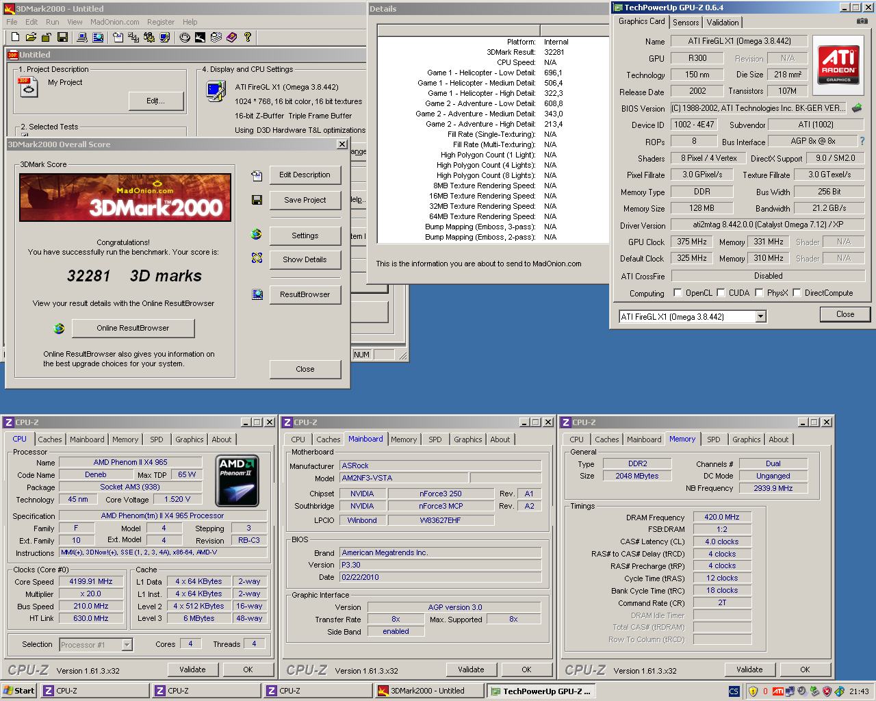Click the 3DMark2000 - Untitled taskbar button
Image resolution: width=876 pixels, height=701 pixels.
430,691
